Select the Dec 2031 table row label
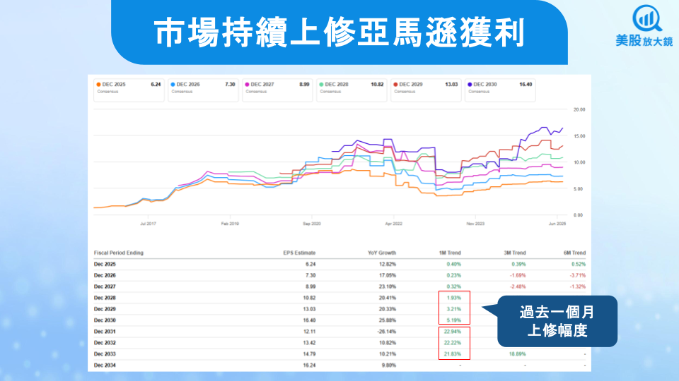This screenshot has height=381, width=679. tap(105, 332)
